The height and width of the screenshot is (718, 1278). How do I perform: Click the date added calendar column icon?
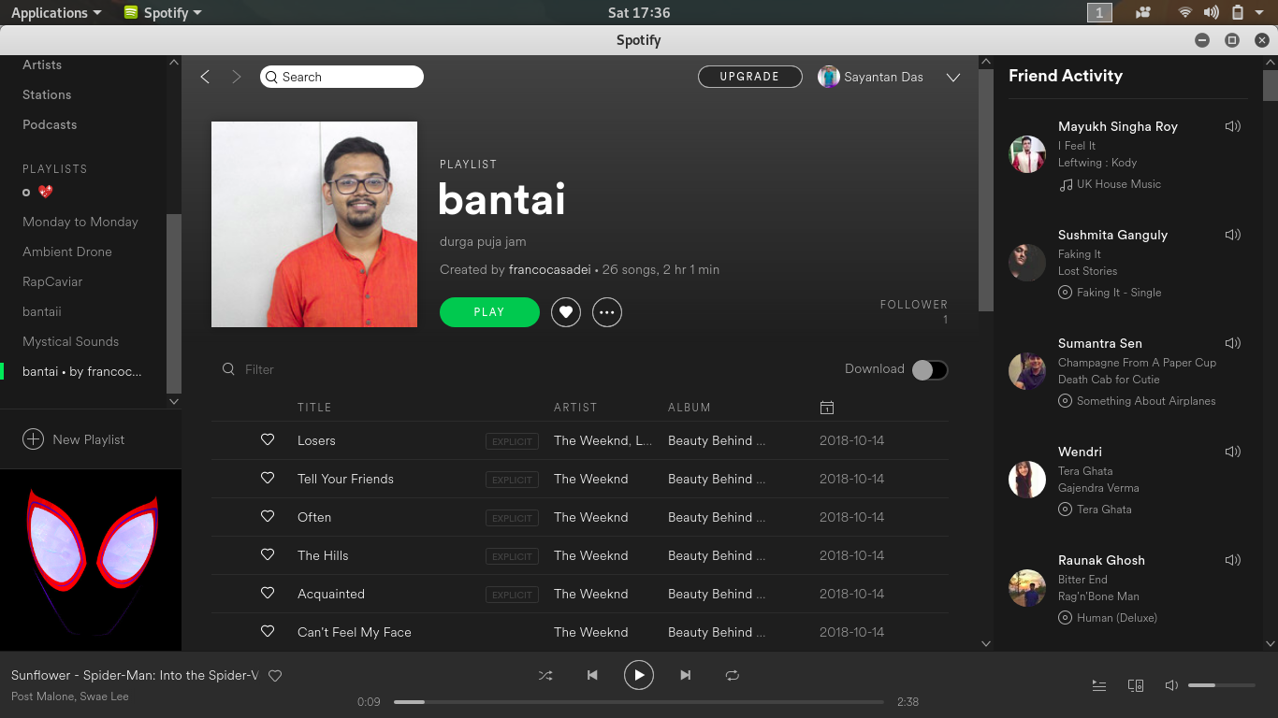[827, 408]
